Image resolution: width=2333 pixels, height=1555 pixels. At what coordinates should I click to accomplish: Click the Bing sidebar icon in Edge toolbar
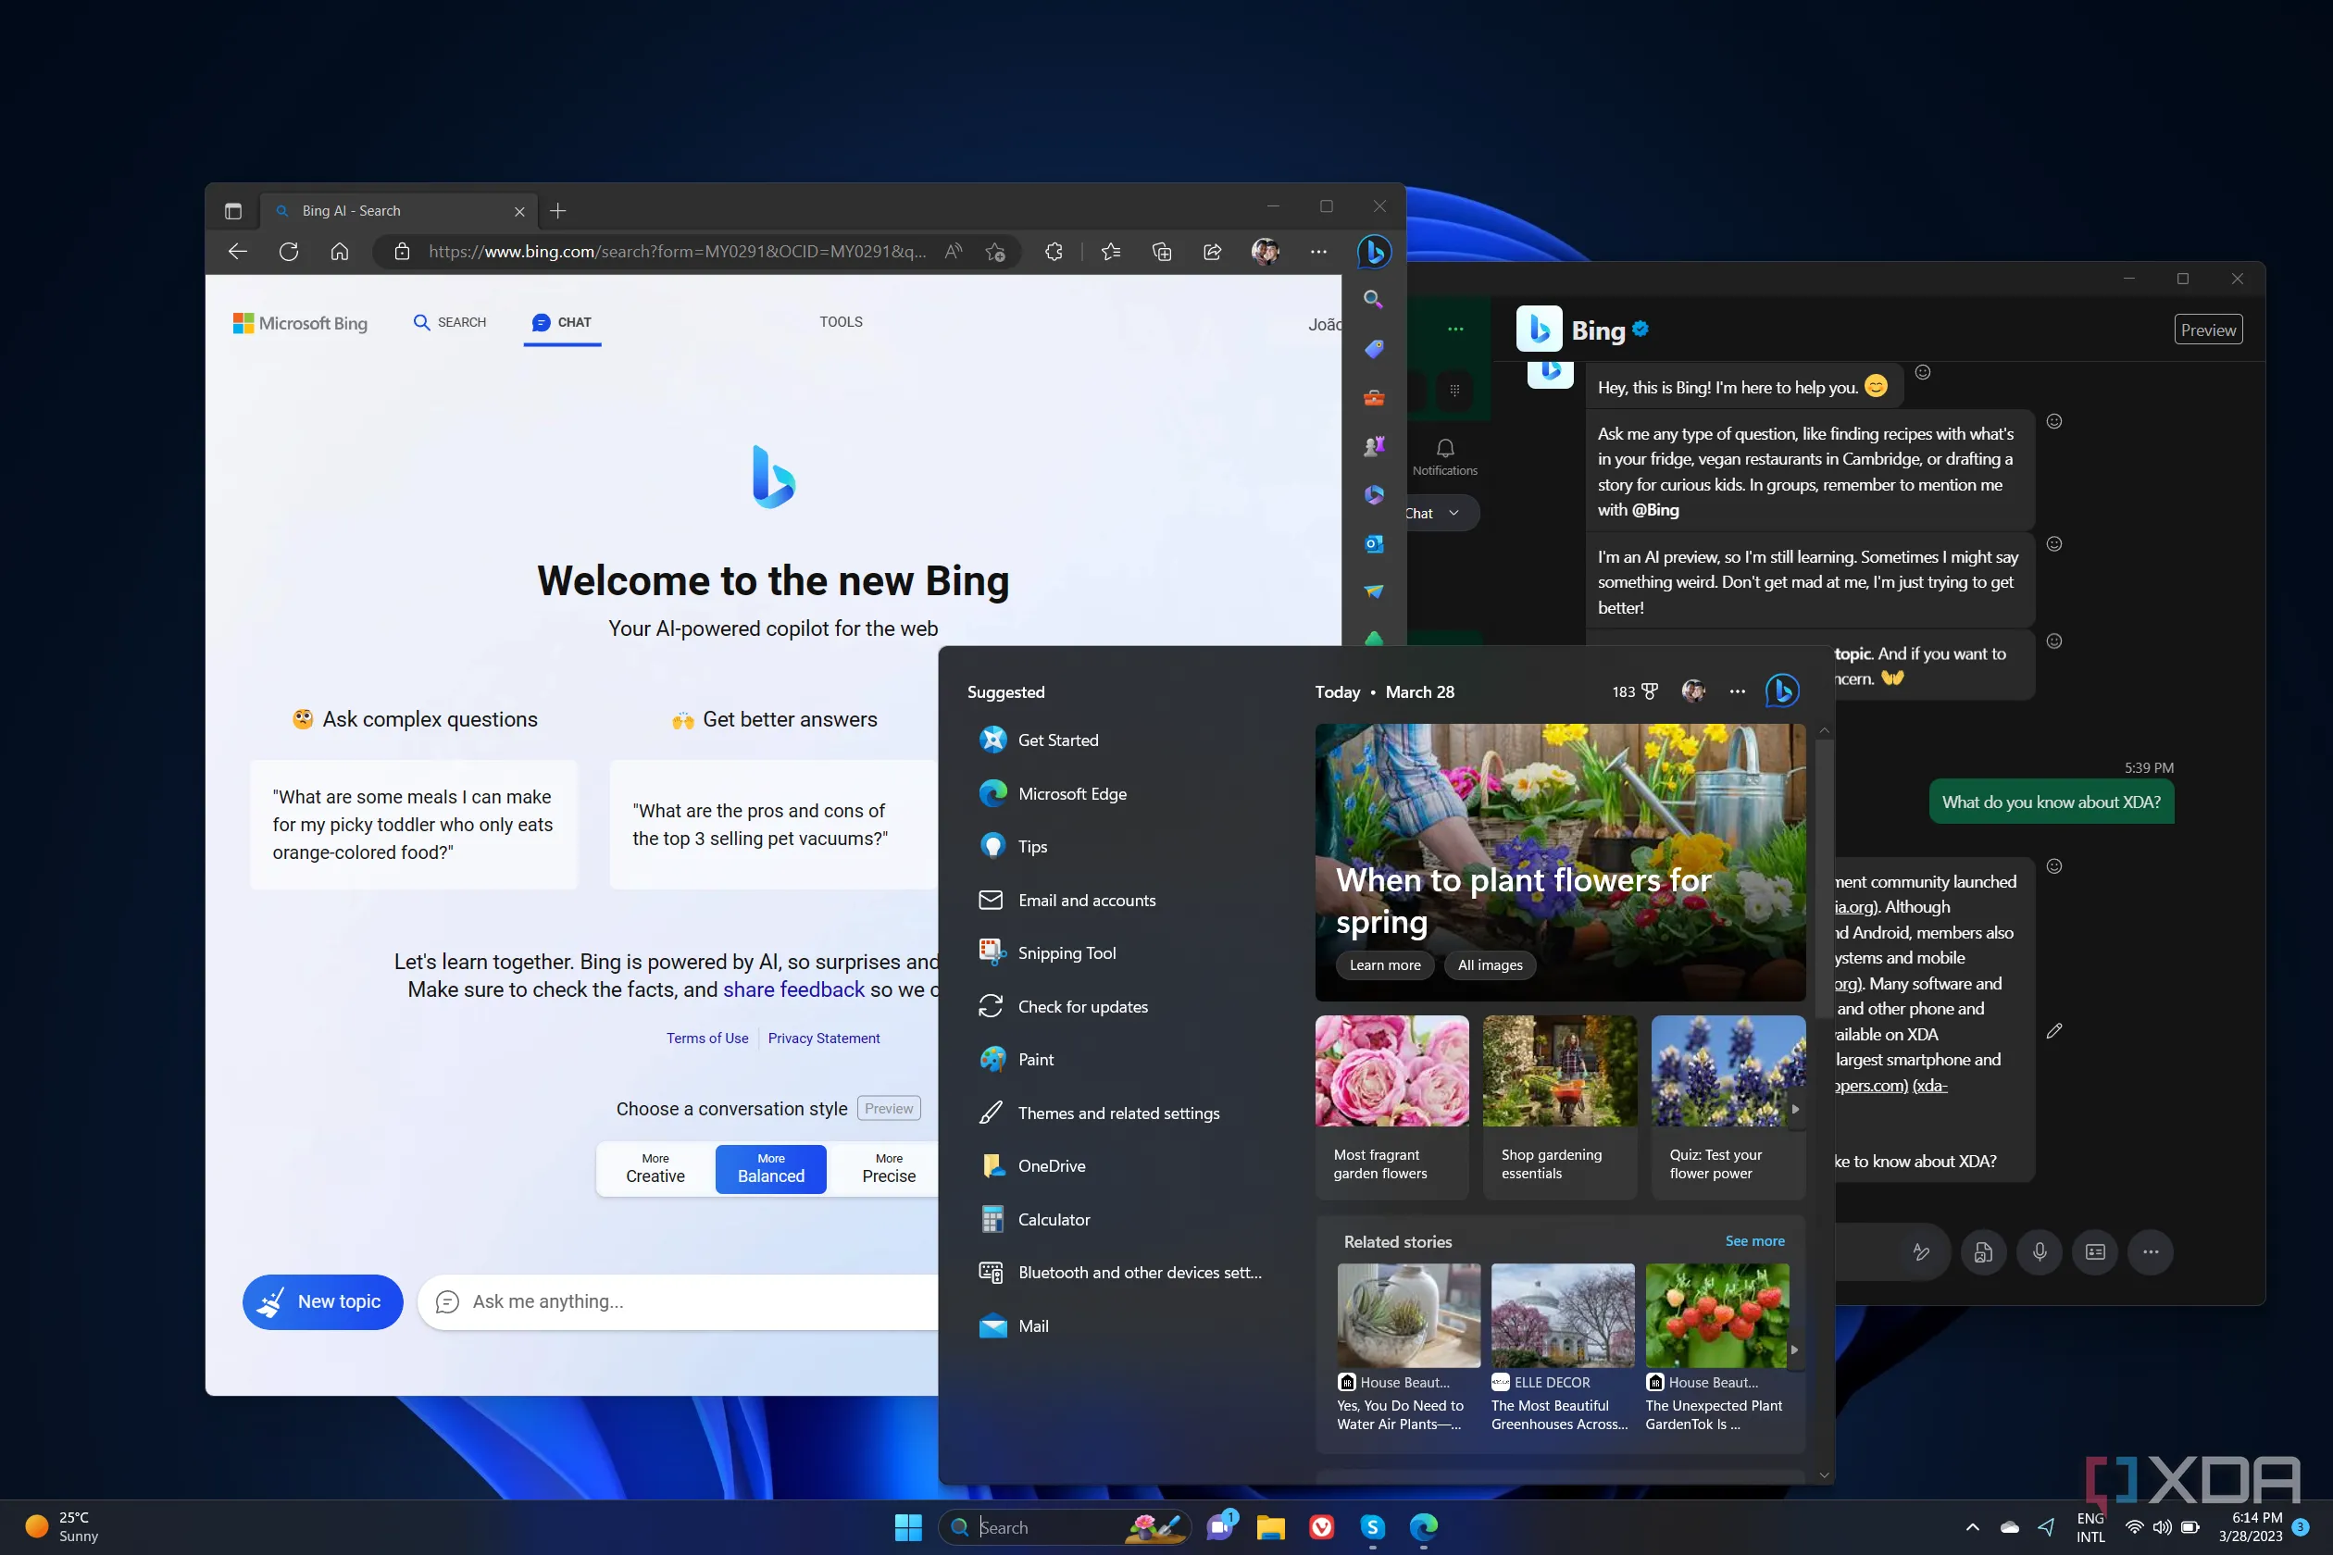pos(1374,252)
